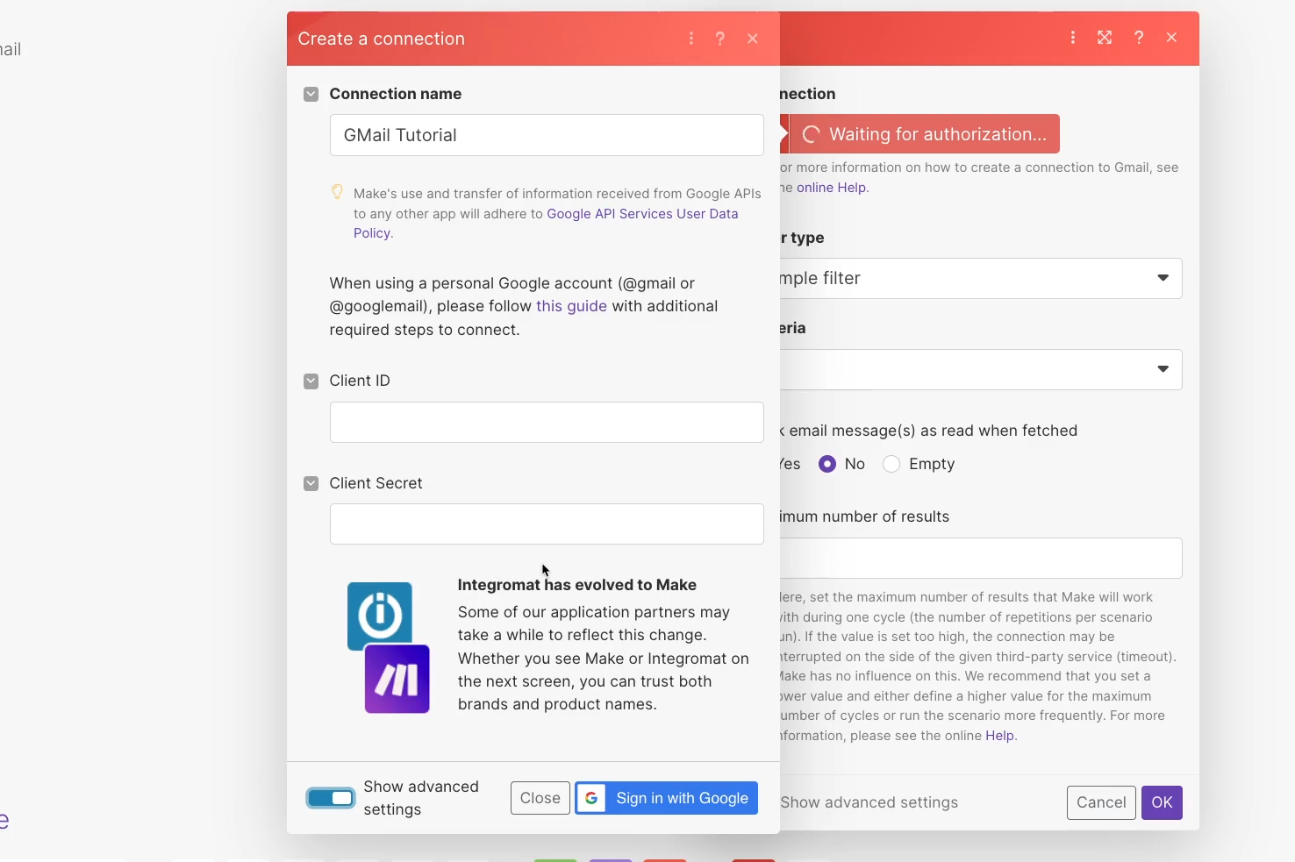This screenshot has height=862, width=1295.
Task: Click the Google logo on sign-in button
Action: (x=591, y=798)
